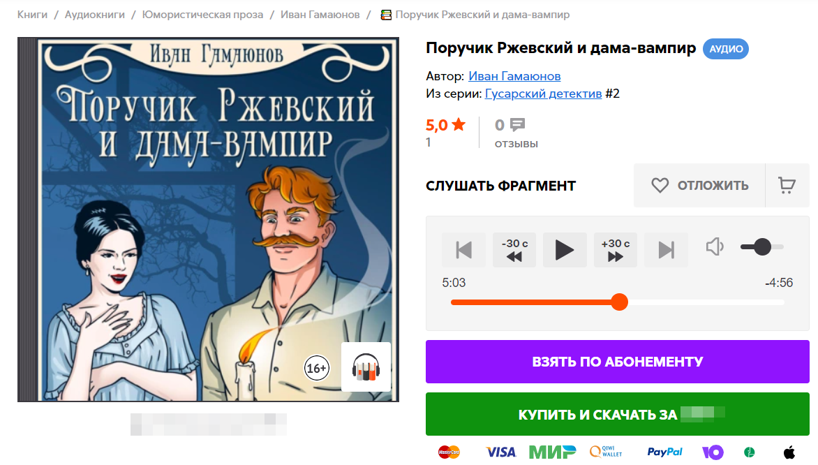Skip to previous track in player
818x465 pixels.
point(463,250)
